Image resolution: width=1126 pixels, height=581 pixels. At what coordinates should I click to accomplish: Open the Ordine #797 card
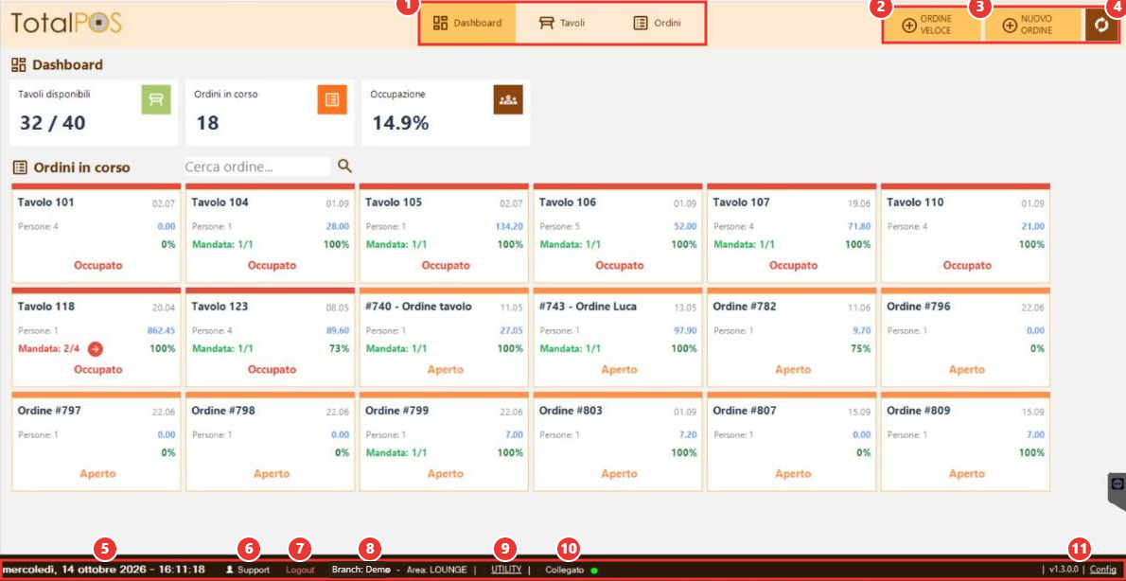point(97,442)
